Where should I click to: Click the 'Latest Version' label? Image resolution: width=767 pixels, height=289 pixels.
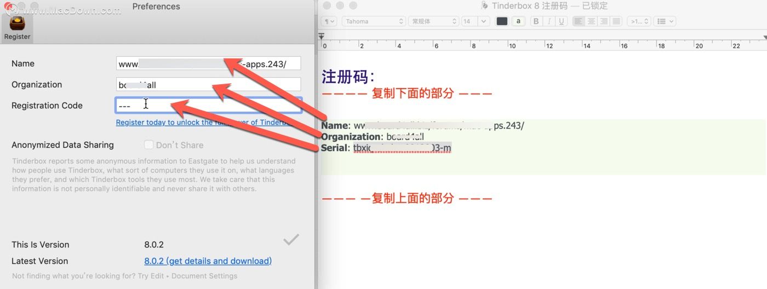(x=40, y=261)
